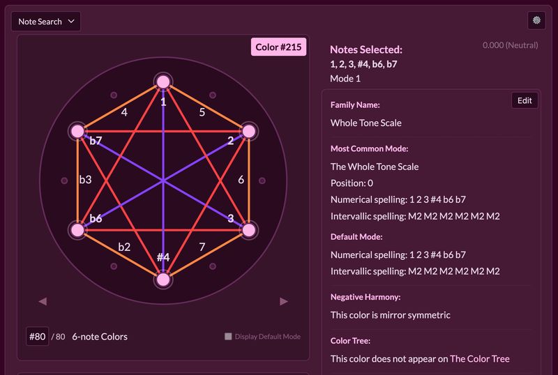Click the previous color left arrow
The image size is (558, 375).
(43, 301)
